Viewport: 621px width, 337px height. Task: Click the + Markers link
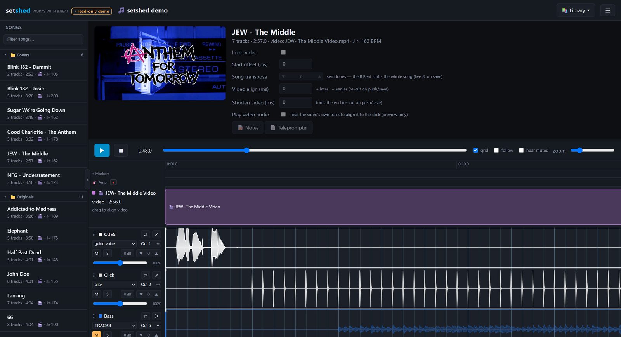pyautogui.click(x=101, y=174)
